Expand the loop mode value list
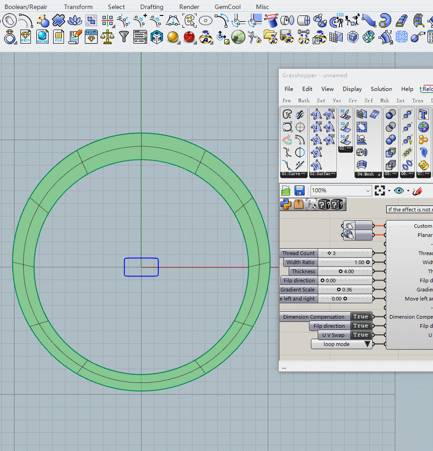433x451 pixels. 367,344
